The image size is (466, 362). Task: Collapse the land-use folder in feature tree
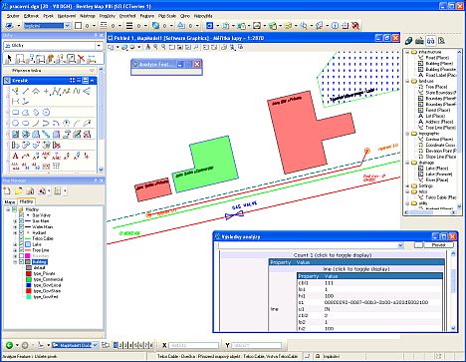pos(407,81)
